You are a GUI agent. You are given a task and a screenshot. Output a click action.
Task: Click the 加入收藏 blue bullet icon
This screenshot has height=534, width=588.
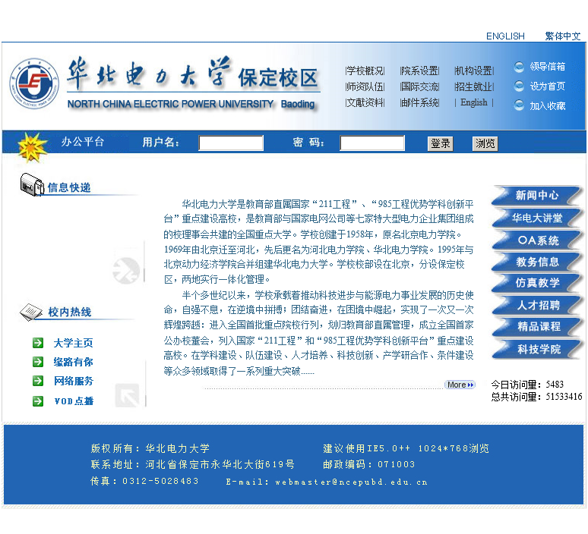[519, 105]
